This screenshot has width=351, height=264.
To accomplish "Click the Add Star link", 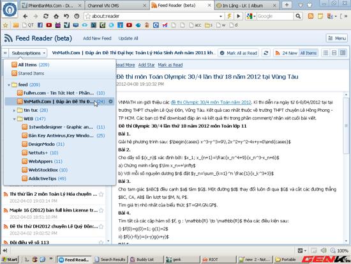I will [146, 65].
